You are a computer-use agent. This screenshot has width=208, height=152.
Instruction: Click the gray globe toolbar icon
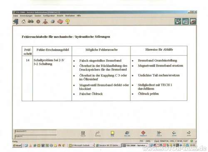(53, 22)
